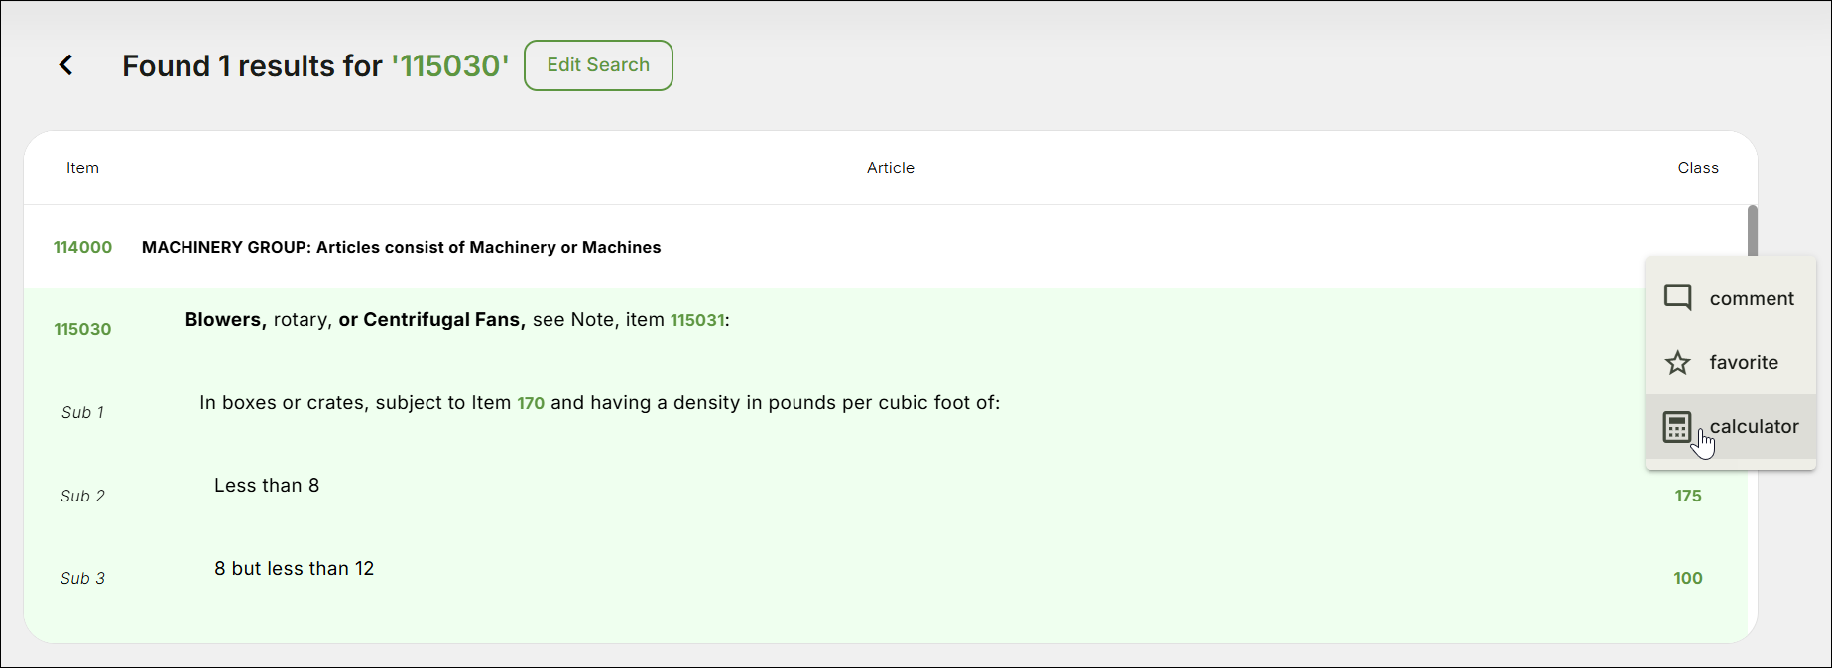Open item number 115030
1832x668 pixels.
click(82, 329)
